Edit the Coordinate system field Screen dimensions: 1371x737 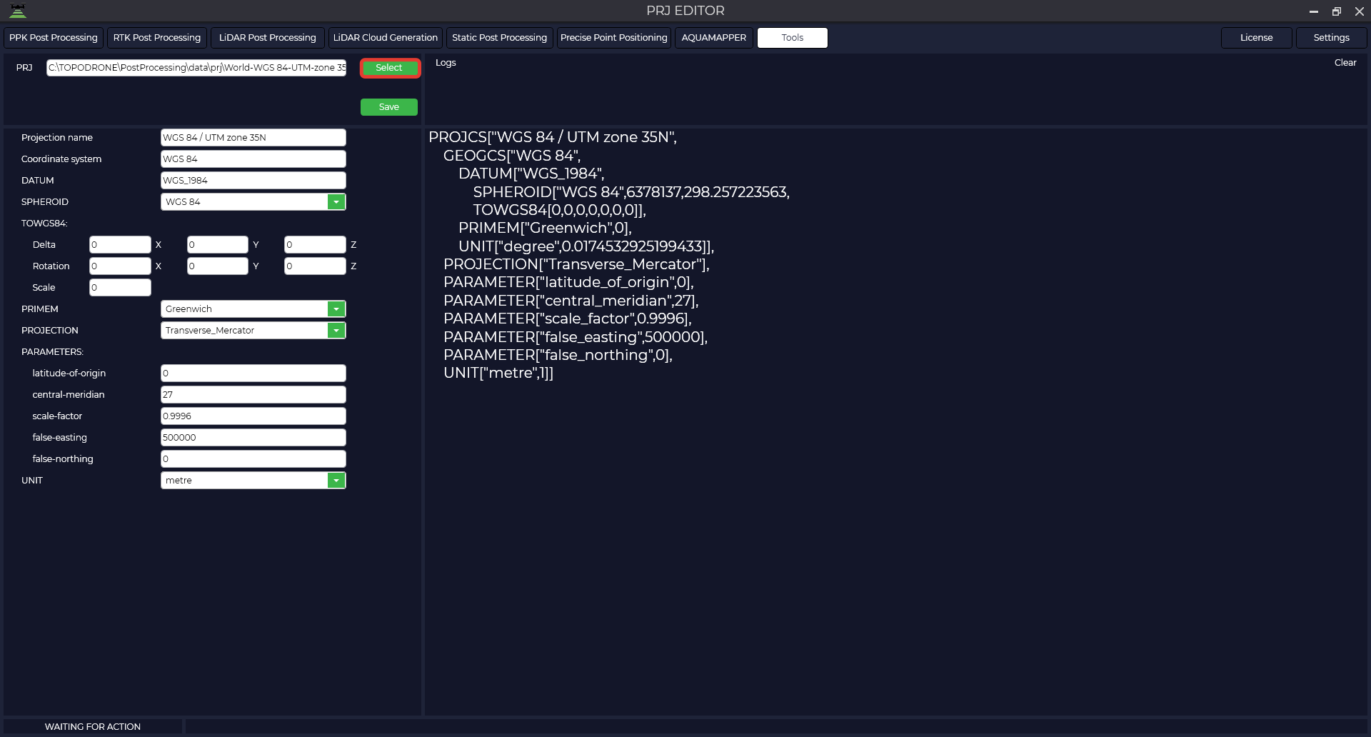coord(253,159)
